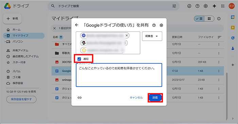Toggle the 通知 checkbox
This screenshot has height=124, width=238.
[x=79, y=59]
